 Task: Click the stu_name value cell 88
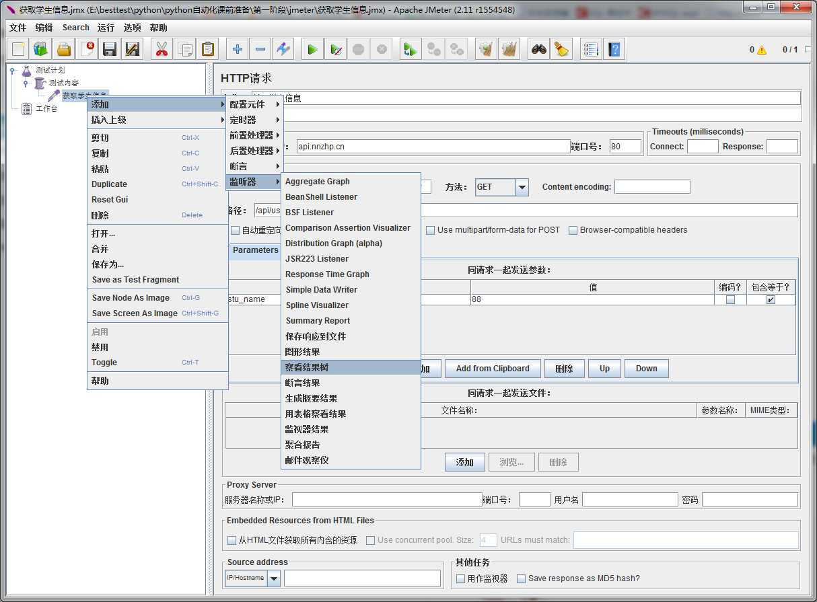(592, 299)
